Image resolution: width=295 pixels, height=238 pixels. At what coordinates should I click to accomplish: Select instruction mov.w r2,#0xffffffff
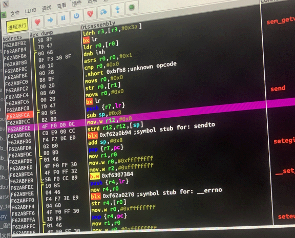pyautogui.click(x=121, y=168)
